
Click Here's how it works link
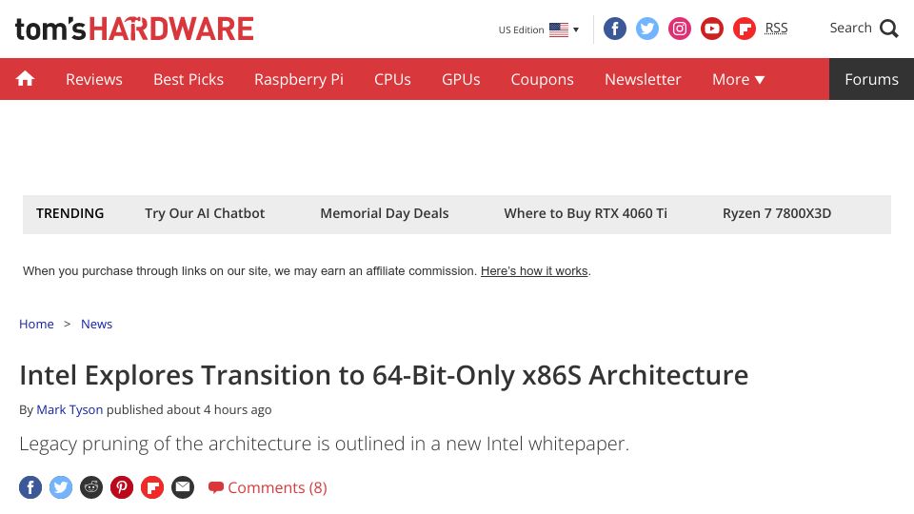coord(534,271)
